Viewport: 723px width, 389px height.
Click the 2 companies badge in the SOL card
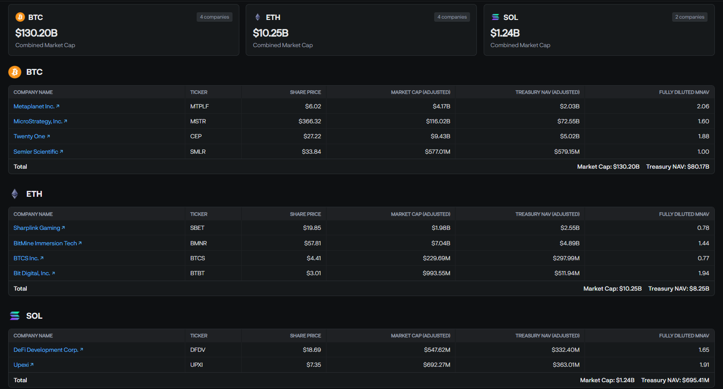689,17
